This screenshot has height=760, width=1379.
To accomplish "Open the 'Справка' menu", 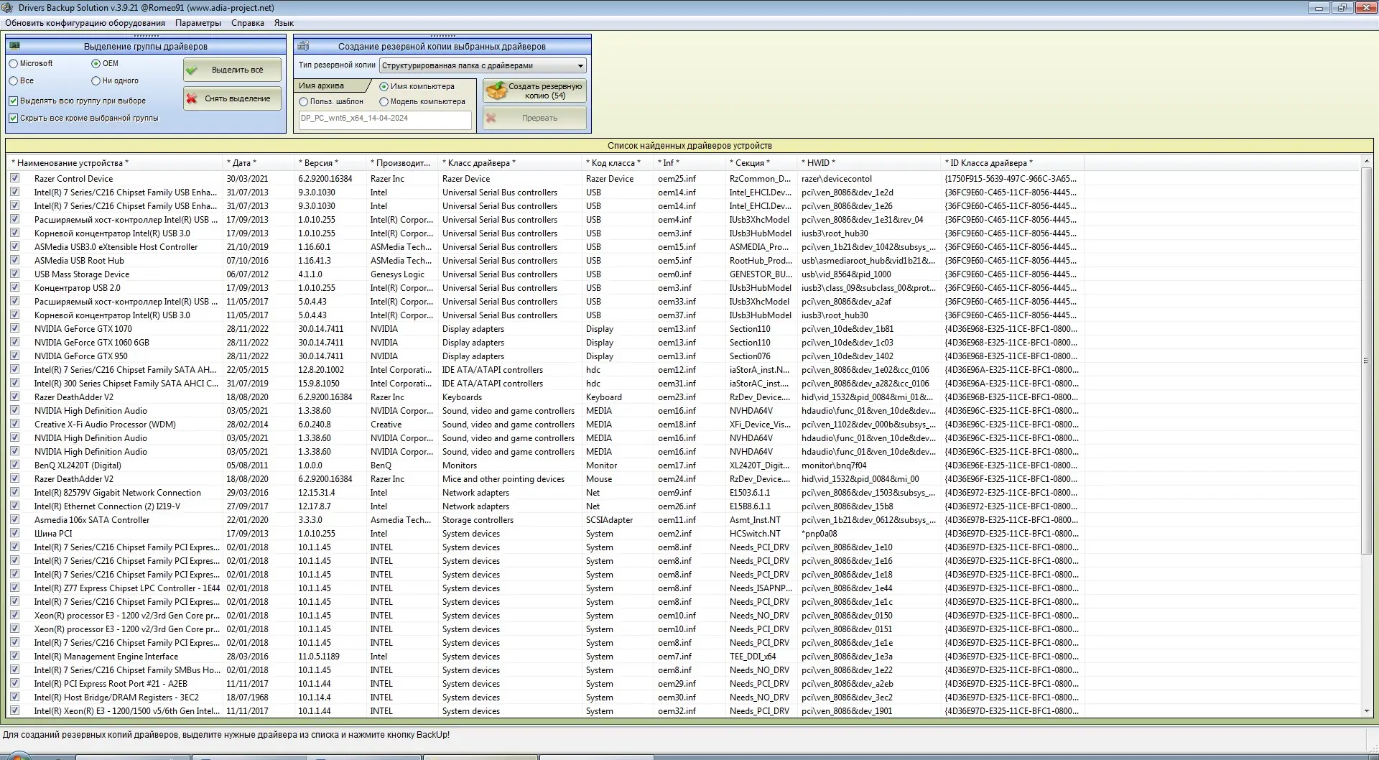I will click(248, 23).
